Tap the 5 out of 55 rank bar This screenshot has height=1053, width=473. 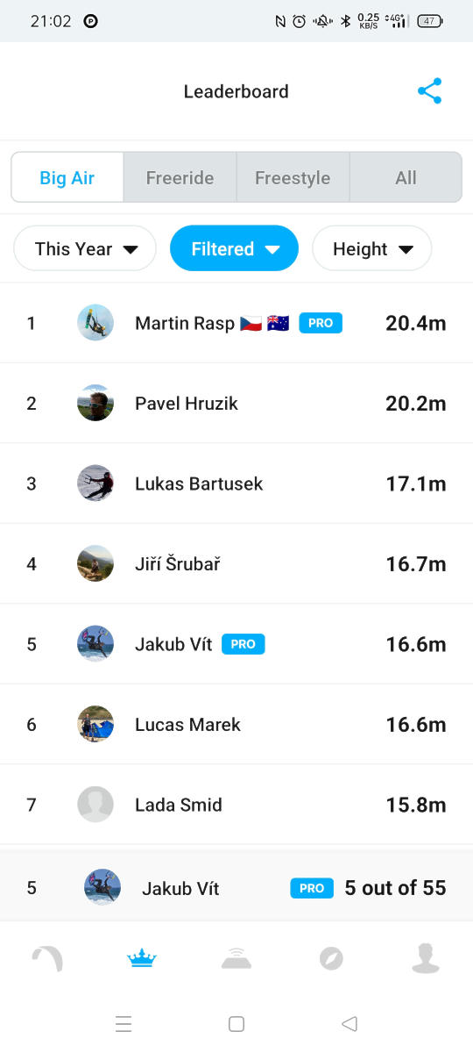236,887
